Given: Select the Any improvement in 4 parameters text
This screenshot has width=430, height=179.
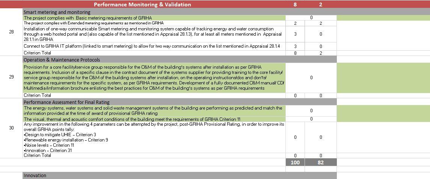Looking at the screenshot, I should (x=154, y=137).
